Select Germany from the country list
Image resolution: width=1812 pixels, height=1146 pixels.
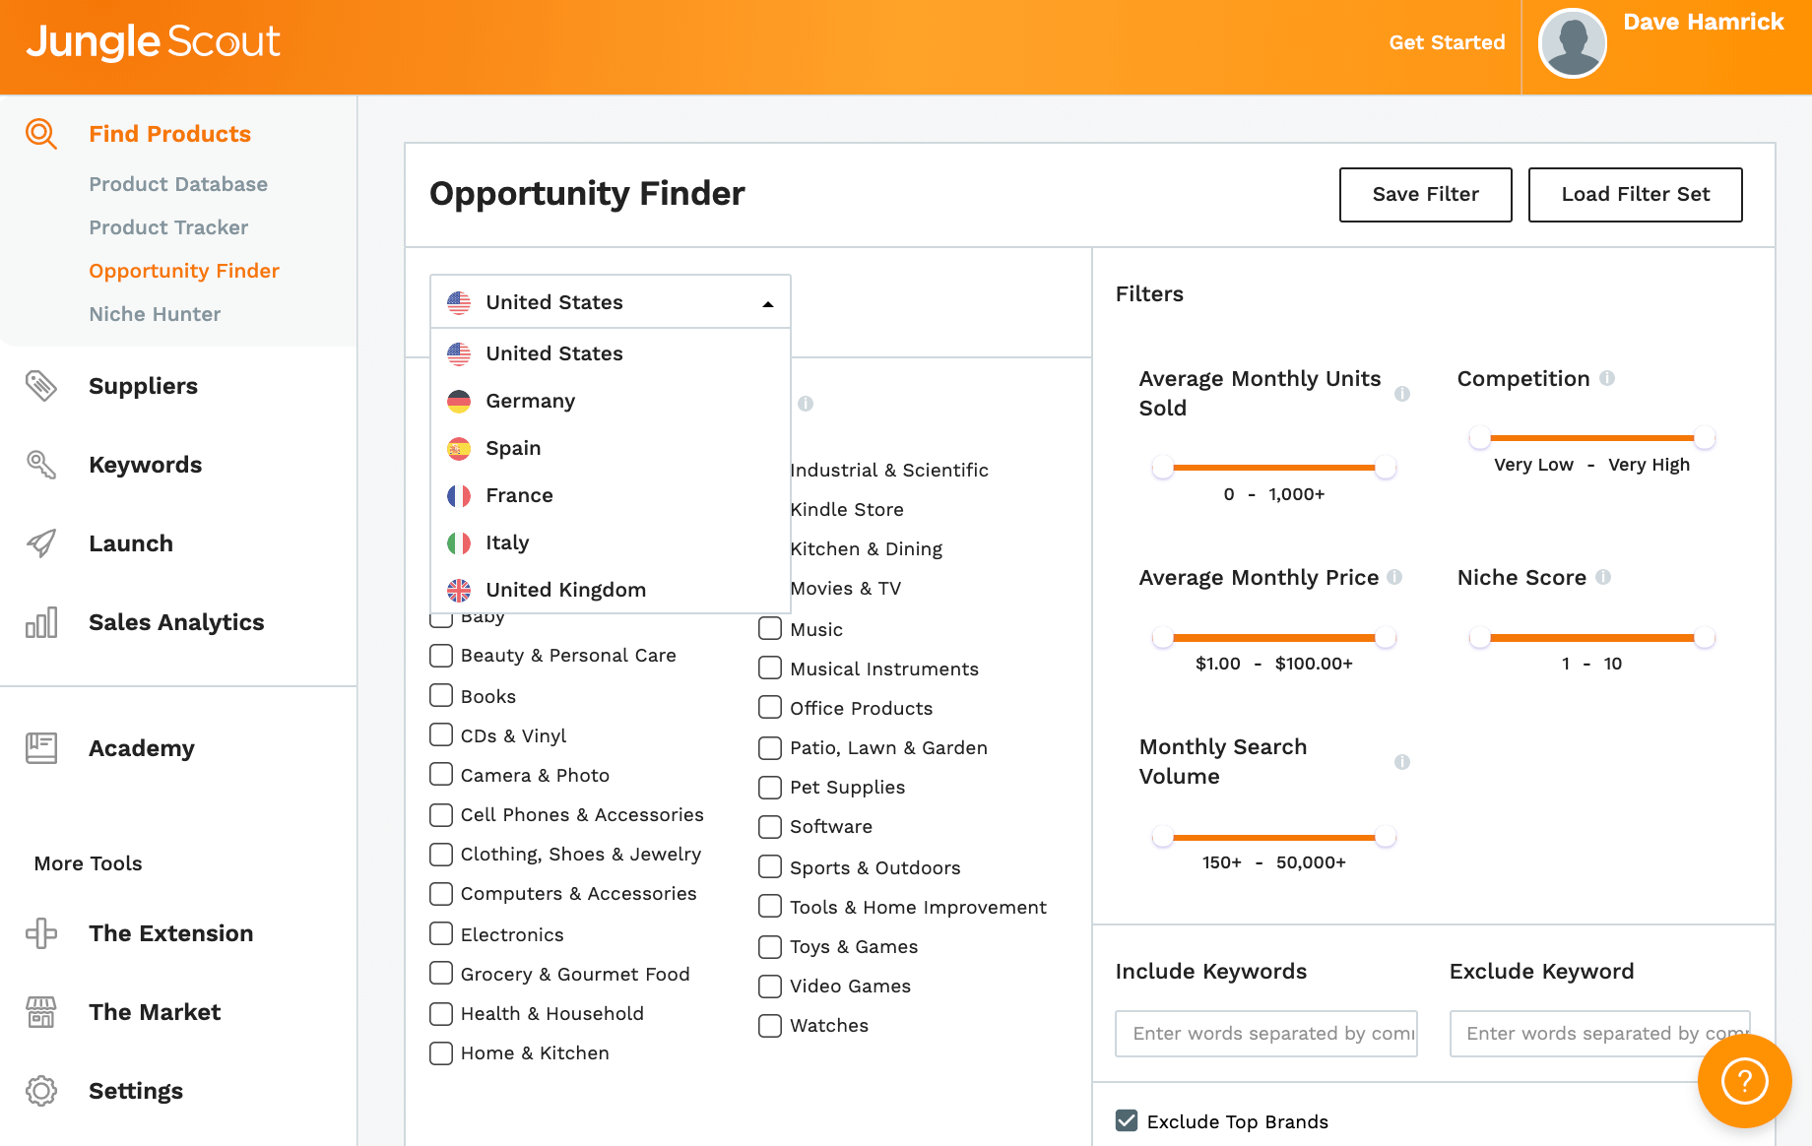click(530, 401)
